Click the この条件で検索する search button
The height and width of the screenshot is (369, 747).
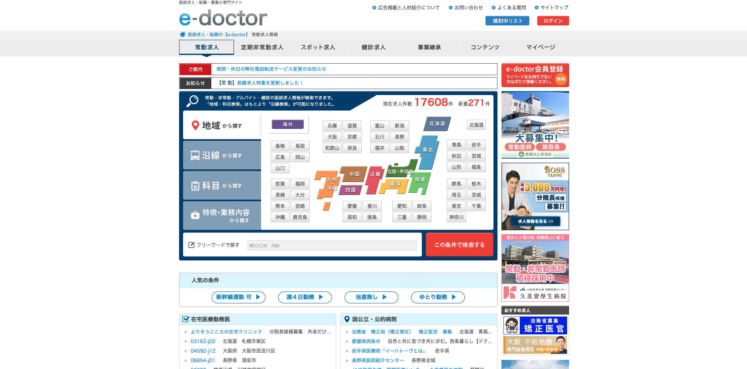(x=459, y=245)
